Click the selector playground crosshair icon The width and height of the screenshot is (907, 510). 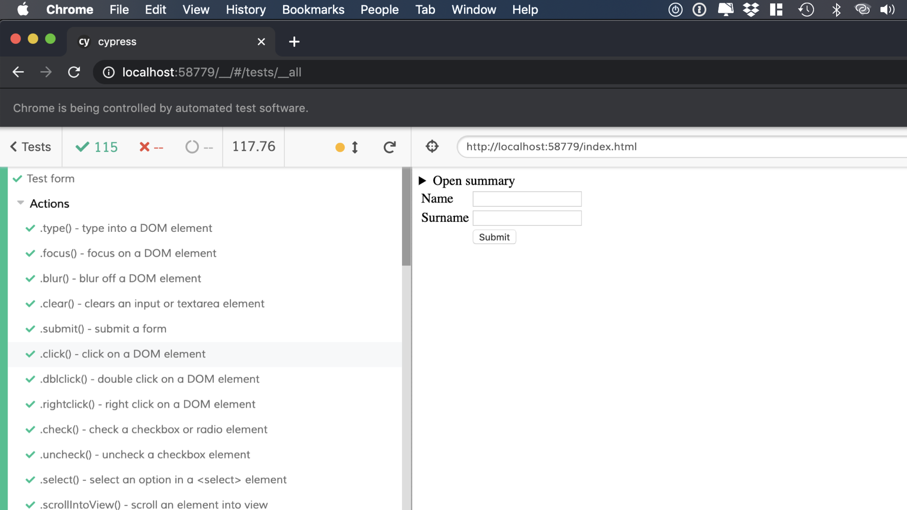(432, 146)
